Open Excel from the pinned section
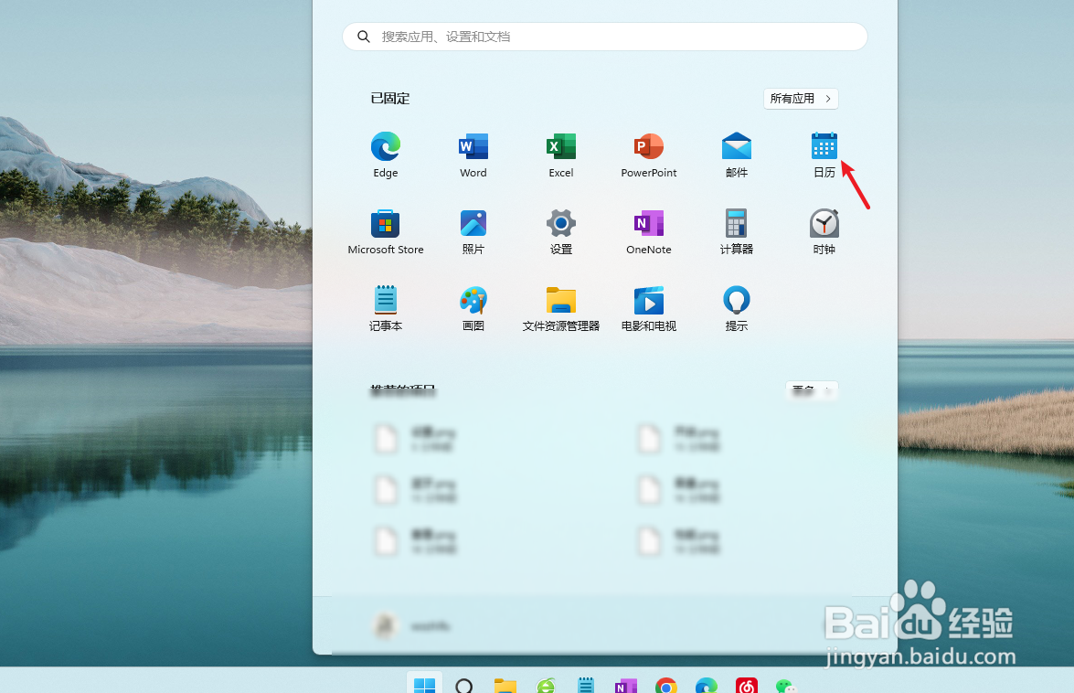The width and height of the screenshot is (1074, 693). (561, 155)
